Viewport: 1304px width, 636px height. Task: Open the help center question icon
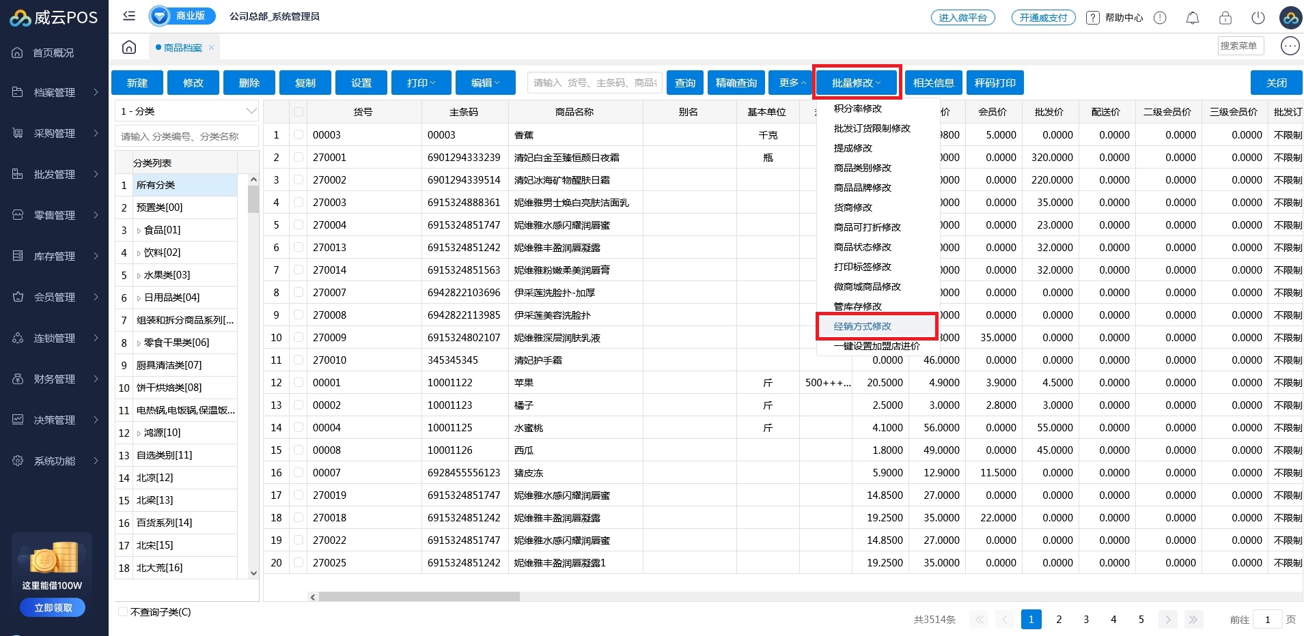[1093, 18]
